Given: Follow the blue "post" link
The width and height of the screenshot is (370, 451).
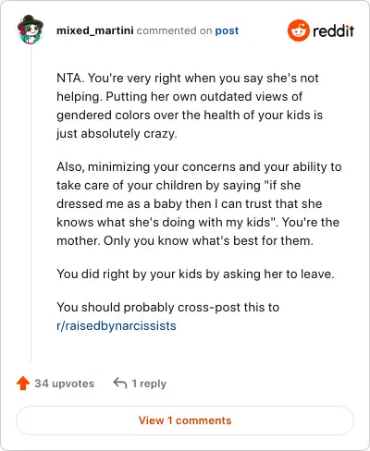Looking at the screenshot, I should tap(227, 30).
